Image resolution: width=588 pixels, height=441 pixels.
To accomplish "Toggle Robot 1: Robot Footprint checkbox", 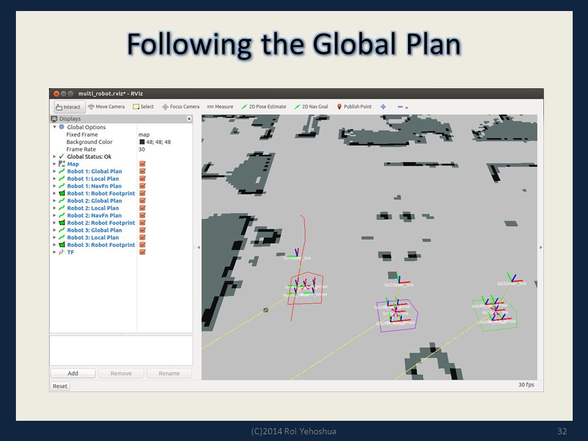I will (x=143, y=194).
